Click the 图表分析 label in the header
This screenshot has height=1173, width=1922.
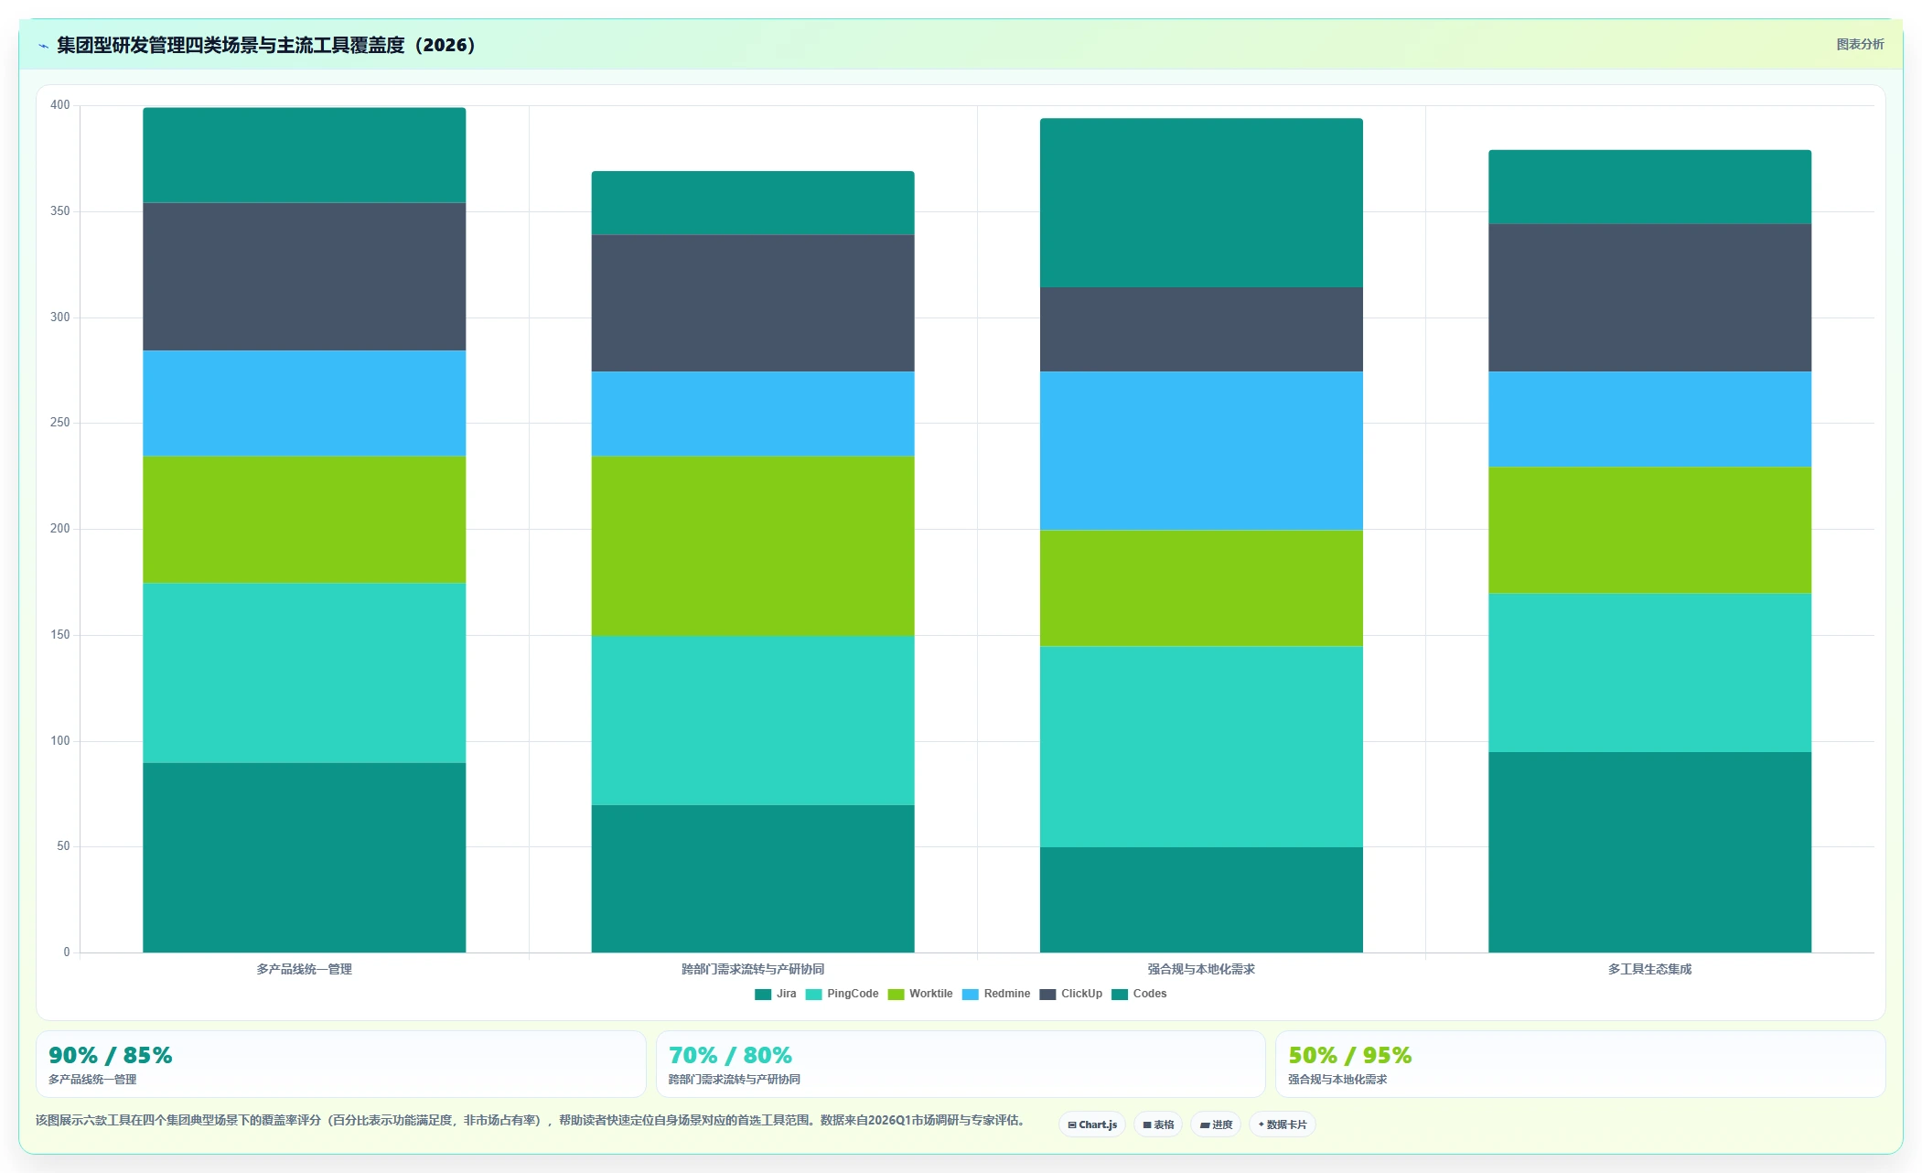[1860, 44]
